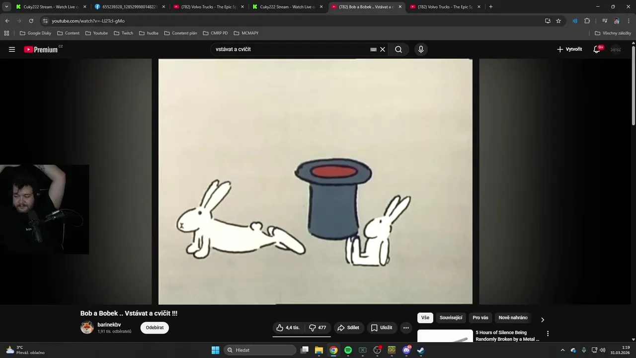
Task: Close the Bob a Bobek tab
Action: pos(400,7)
